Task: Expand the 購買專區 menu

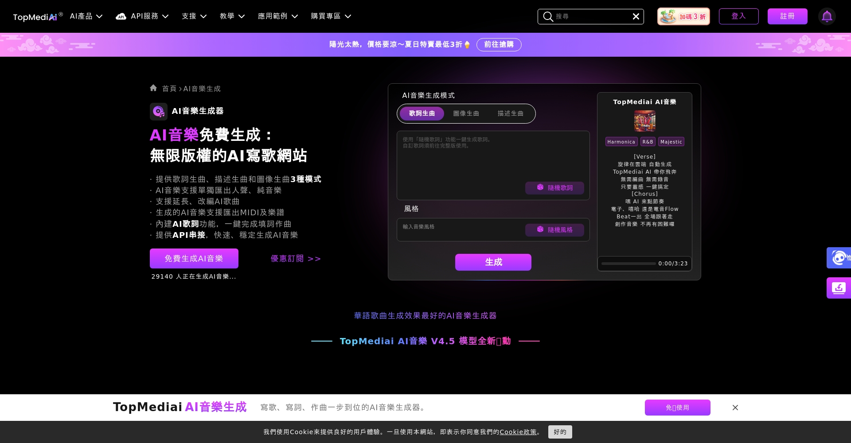Action: pos(331,16)
